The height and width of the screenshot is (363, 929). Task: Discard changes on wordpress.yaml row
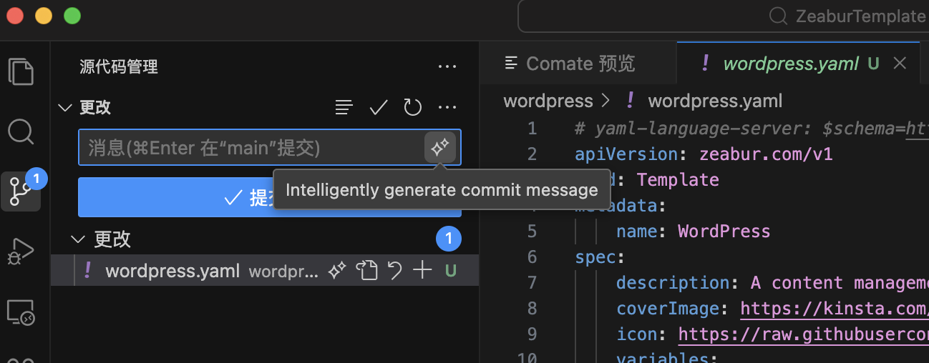pos(394,271)
